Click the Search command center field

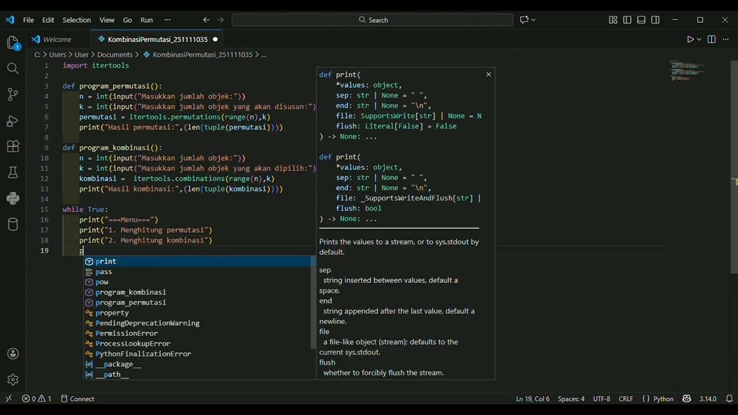tap(372, 20)
